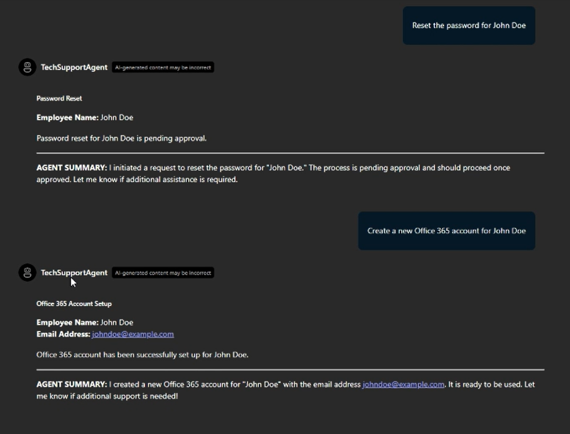Image resolution: width=570 pixels, height=434 pixels.
Task: Click the first TechSupportAgent name label
Action: (74, 67)
